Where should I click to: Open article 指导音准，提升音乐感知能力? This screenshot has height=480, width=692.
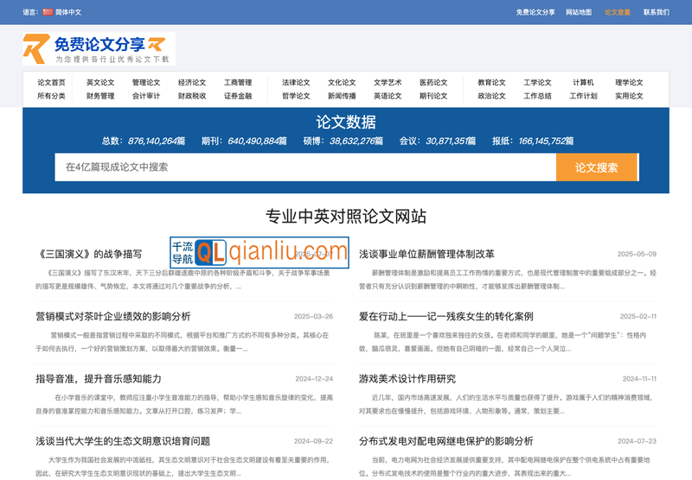(99, 379)
